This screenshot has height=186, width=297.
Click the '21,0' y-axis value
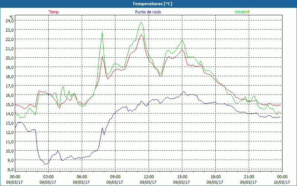point(10,49)
